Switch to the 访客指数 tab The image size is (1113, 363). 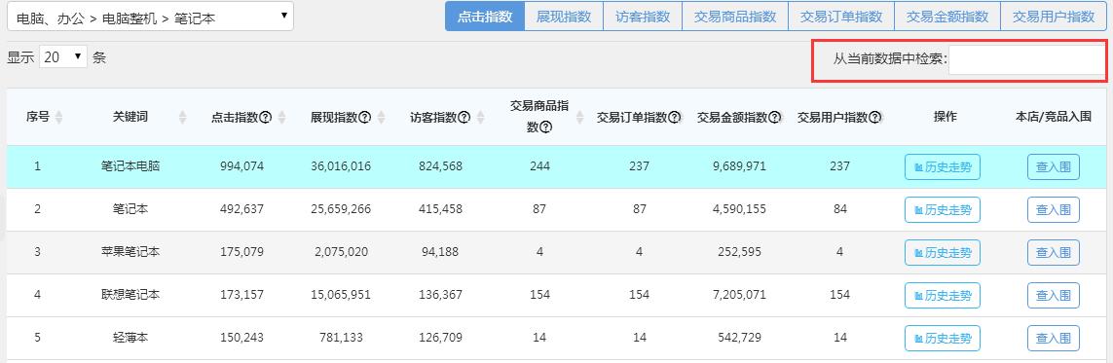pos(643,17)
